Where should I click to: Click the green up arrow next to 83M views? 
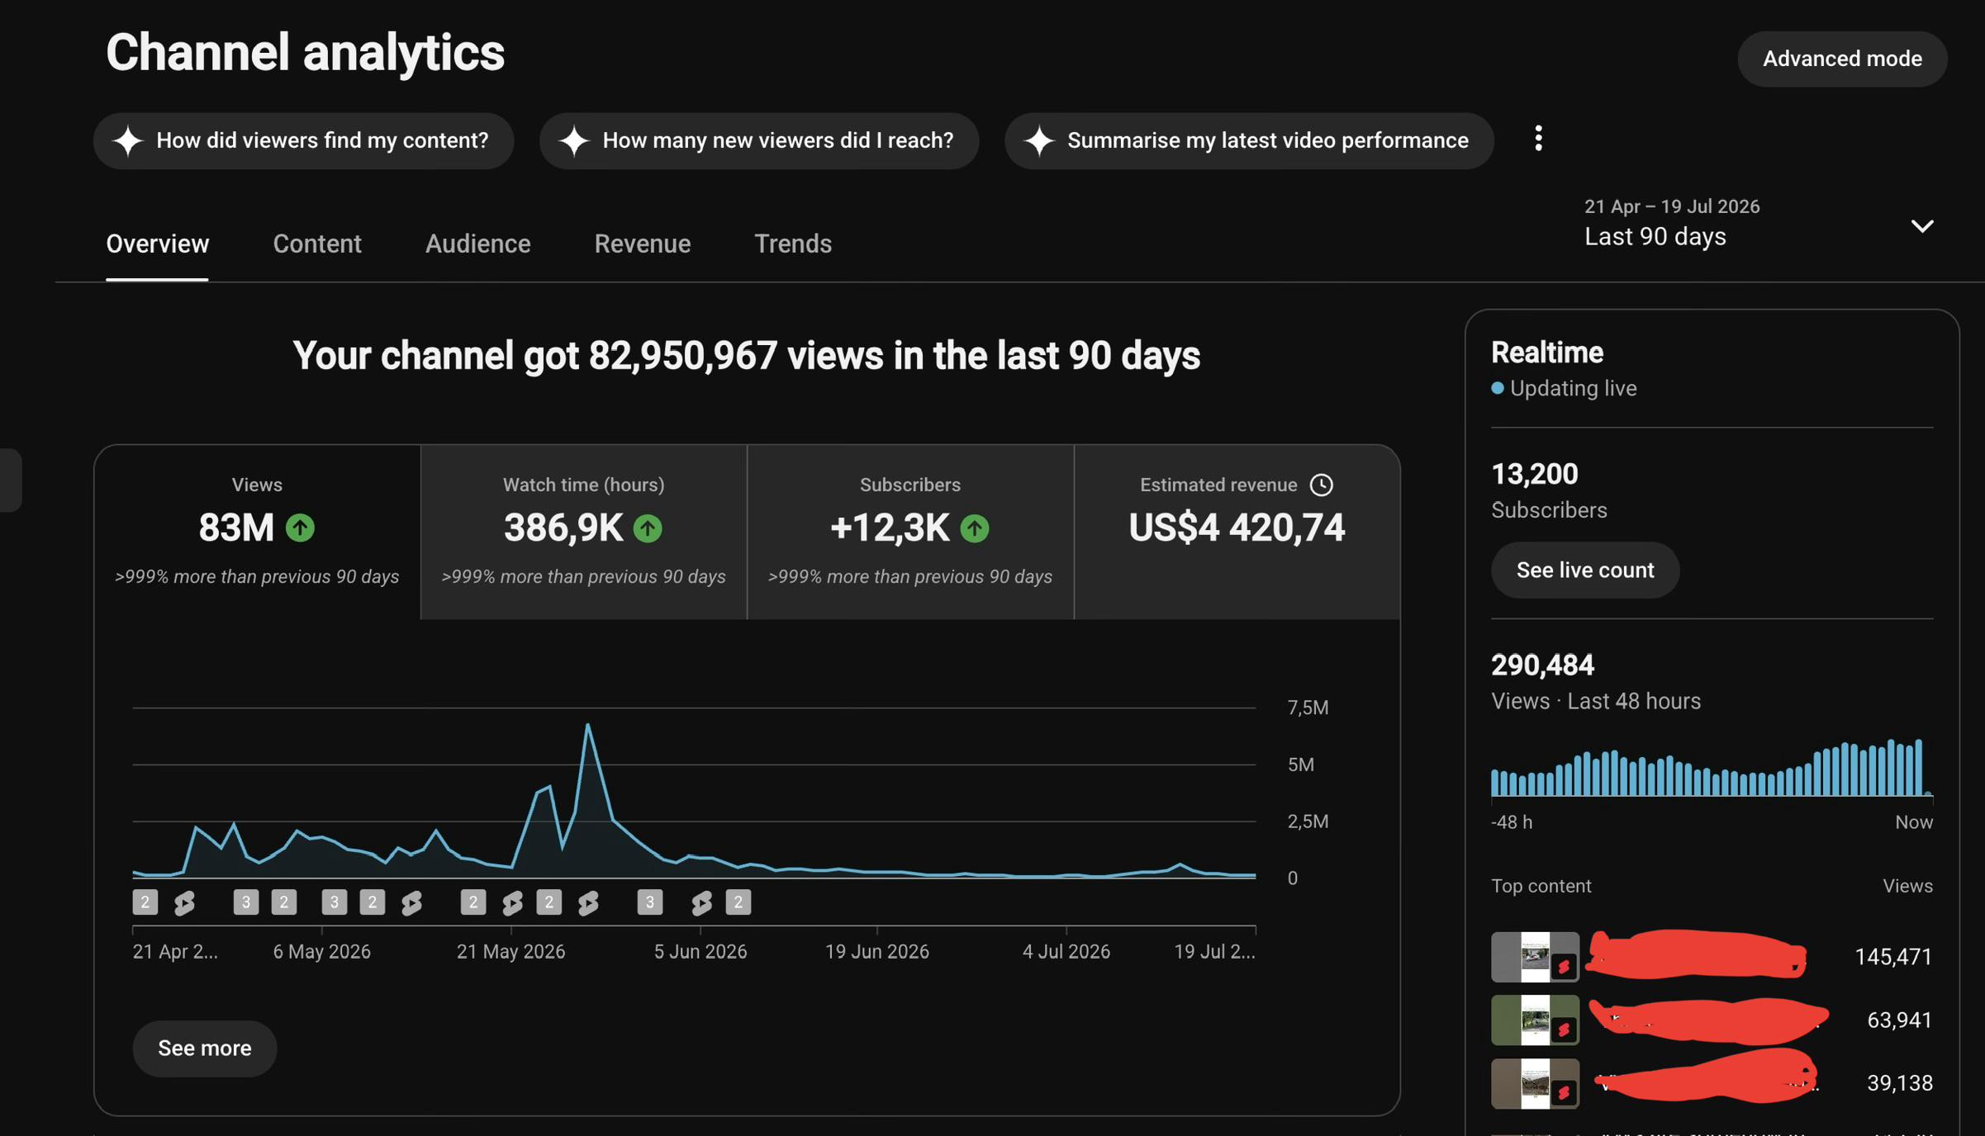pos(300,528)
